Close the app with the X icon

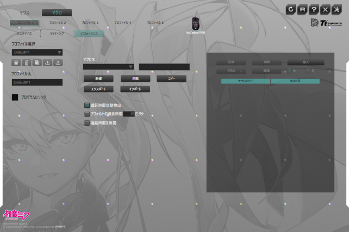click(x=325, y=10)
